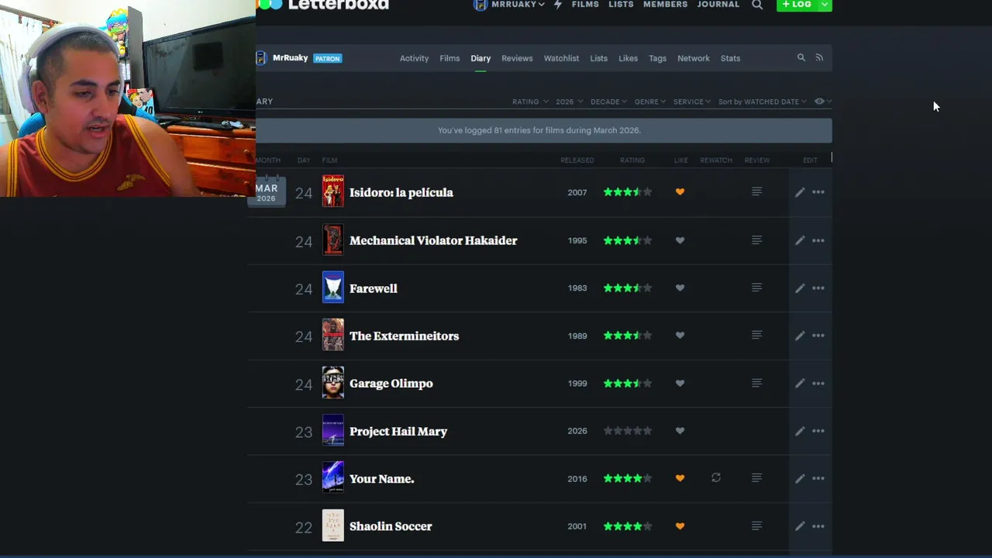Open review icon for Garage Olimpo

pos(757,383)
